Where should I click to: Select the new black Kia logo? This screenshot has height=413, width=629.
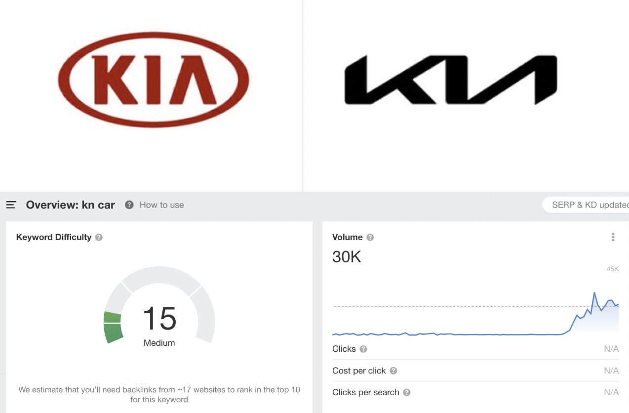(x=450, y=80)
